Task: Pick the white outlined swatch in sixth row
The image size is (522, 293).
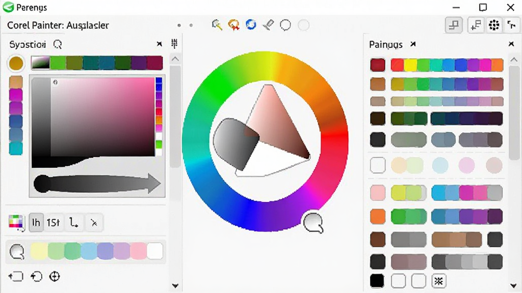Action: click(378, 165)
